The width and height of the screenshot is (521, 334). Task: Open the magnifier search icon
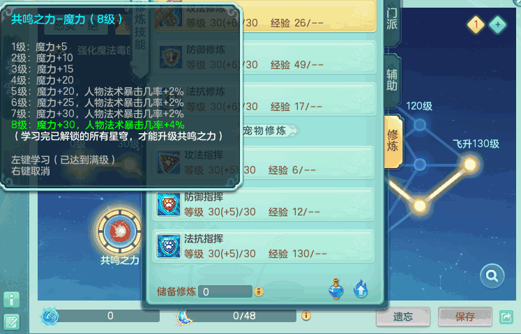point(492,275)
